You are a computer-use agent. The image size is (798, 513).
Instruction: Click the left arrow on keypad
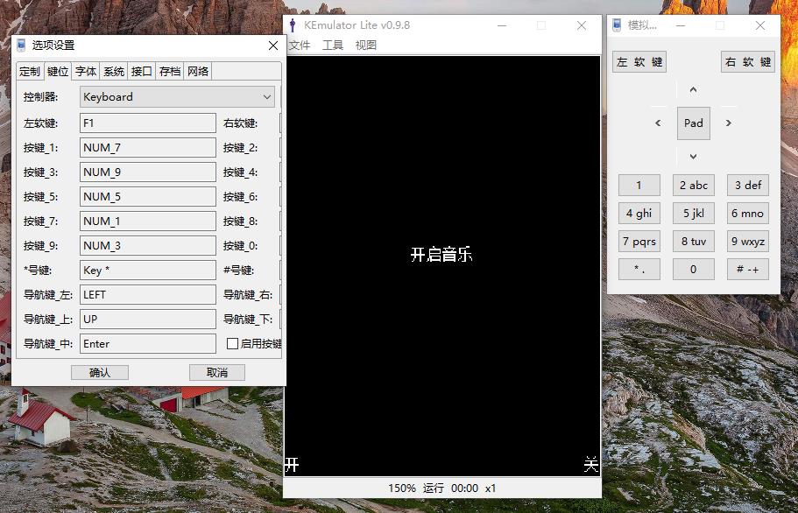coord(658,123)
